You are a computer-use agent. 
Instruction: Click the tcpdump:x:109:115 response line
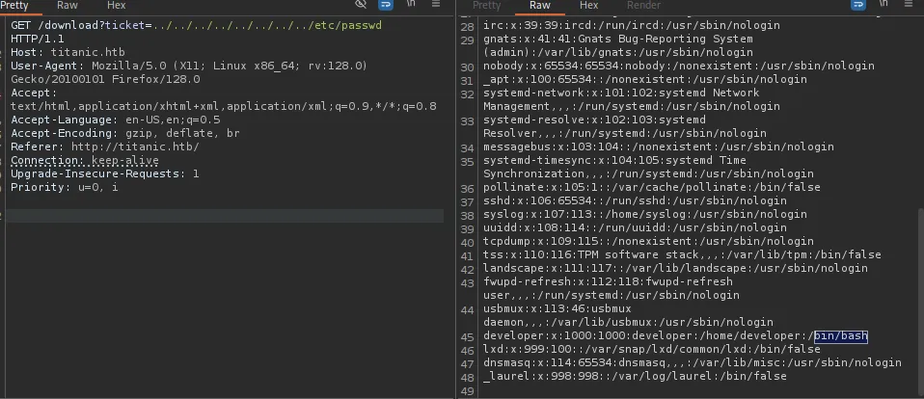pyautogui.click(x=649, y=242)
